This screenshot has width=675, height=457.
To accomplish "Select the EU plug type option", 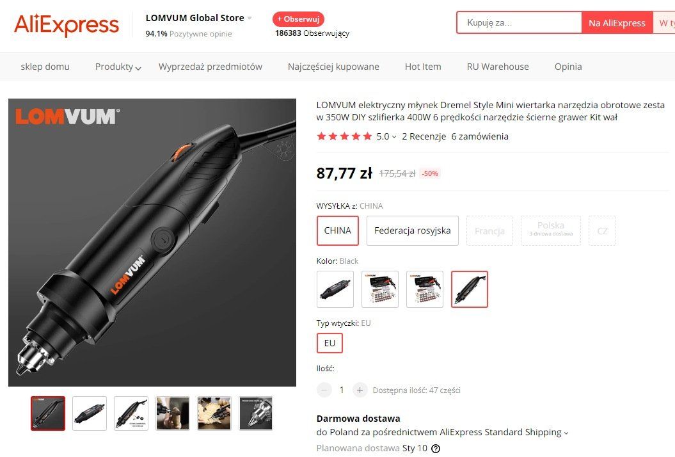I will (330, 343).
